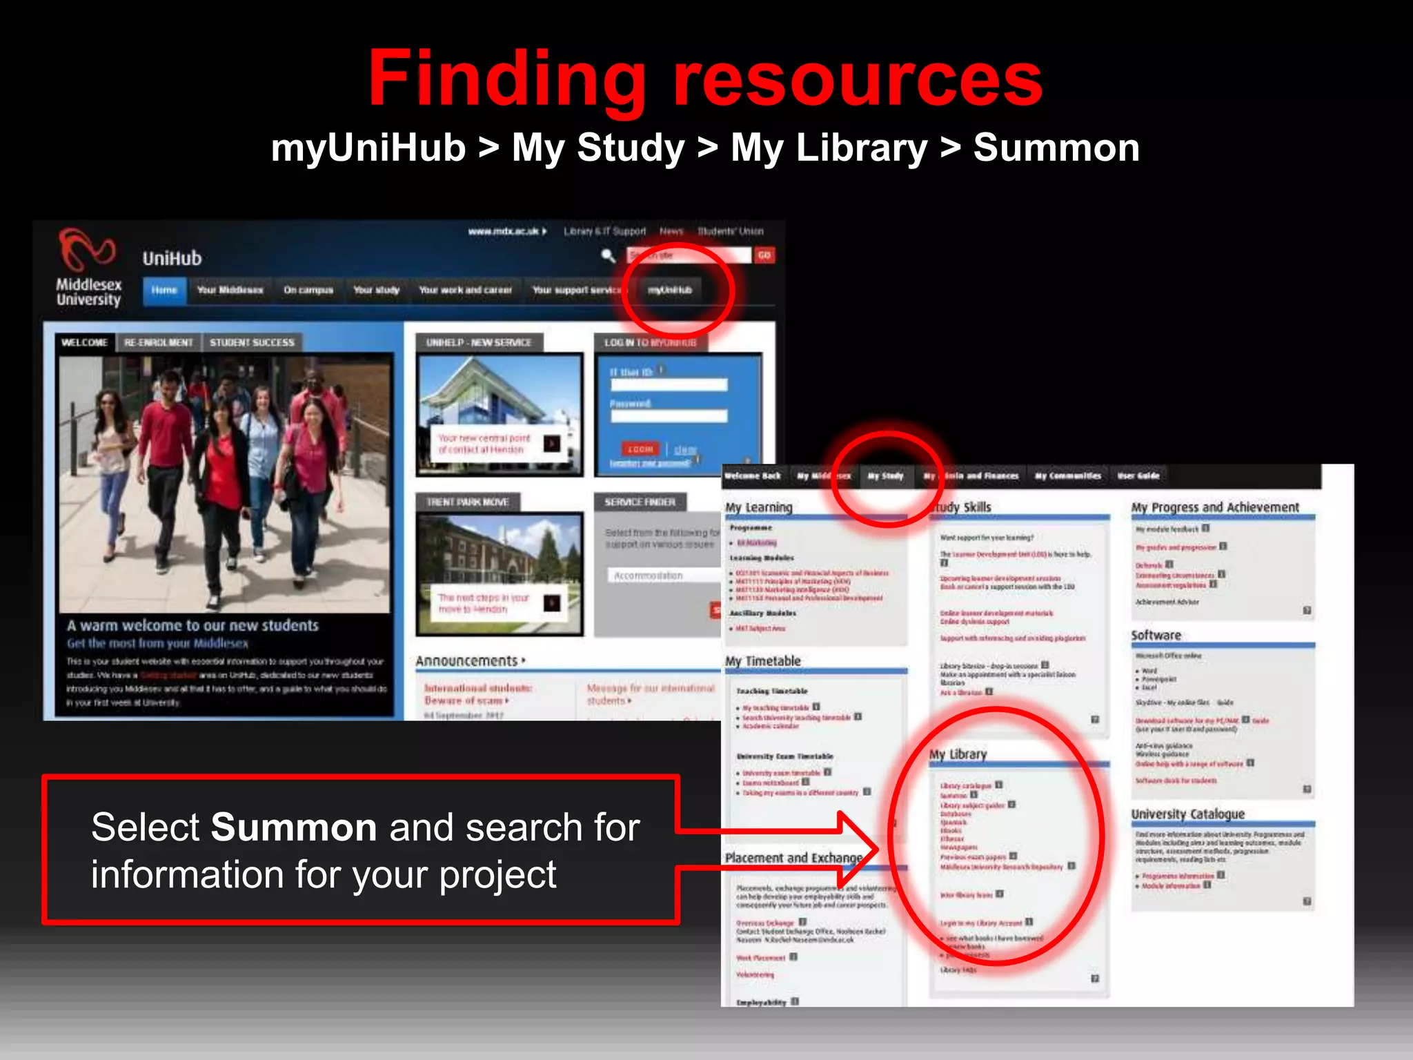Click the IT User ID input field

click(x=669, y=385)
